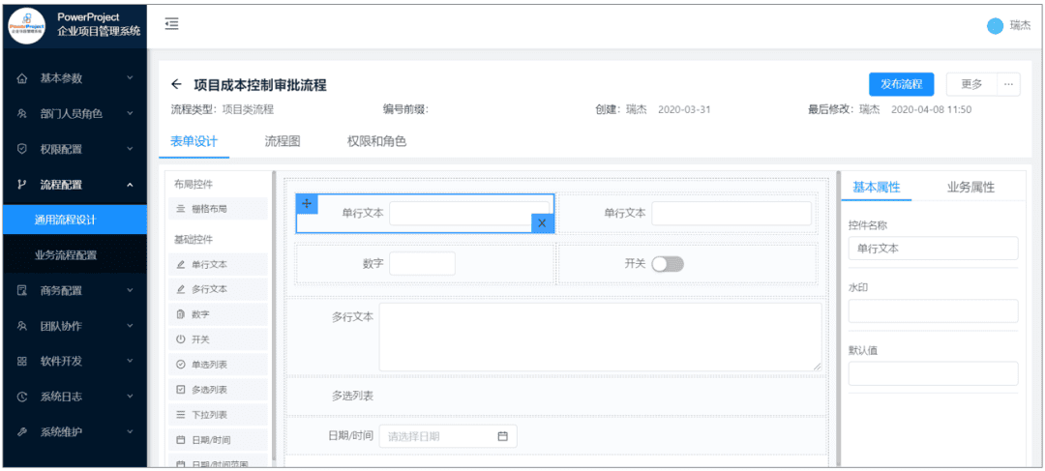Click the 数字 input on the form

tap(422, 263)
